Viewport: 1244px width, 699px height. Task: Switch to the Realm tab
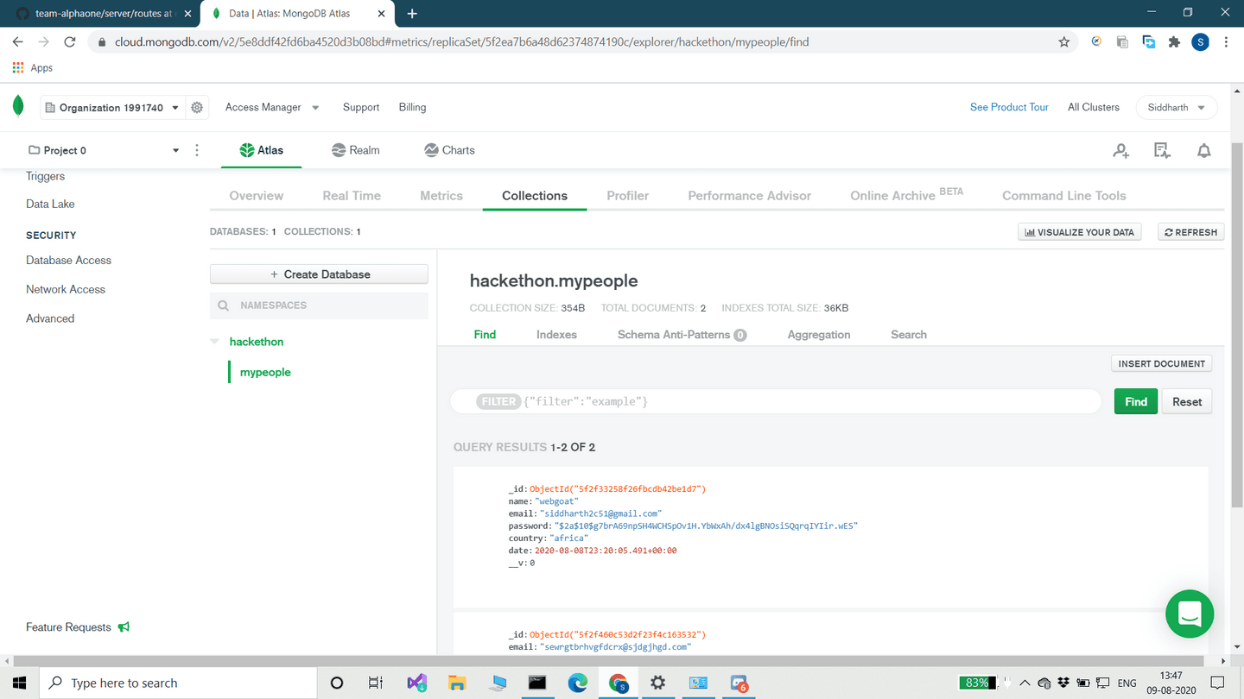pyautogui.click(x=355, y=150)
